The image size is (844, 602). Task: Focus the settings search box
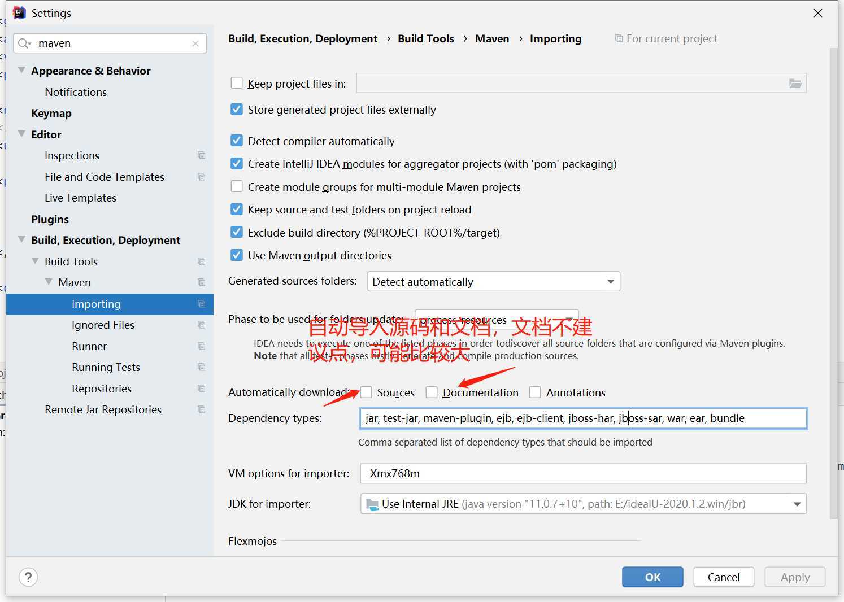tap(110, 43)
